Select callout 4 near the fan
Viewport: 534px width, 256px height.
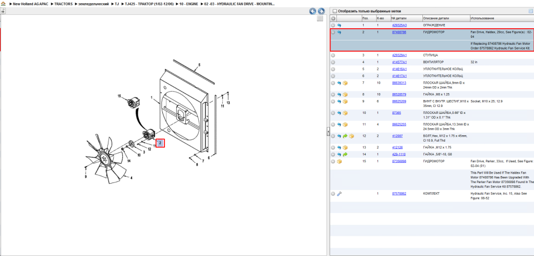coord(131,178)
